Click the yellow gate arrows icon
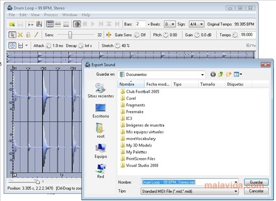This screenshot has width=276, height=201. (x=109, y=35)
